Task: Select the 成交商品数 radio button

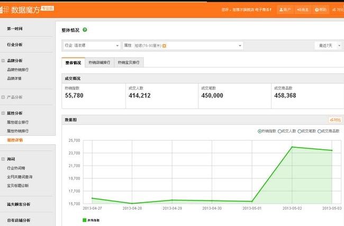Action: tap(319, 131)
